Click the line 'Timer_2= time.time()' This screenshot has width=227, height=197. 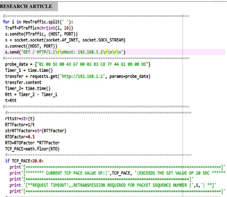click(x=28, y=89)
